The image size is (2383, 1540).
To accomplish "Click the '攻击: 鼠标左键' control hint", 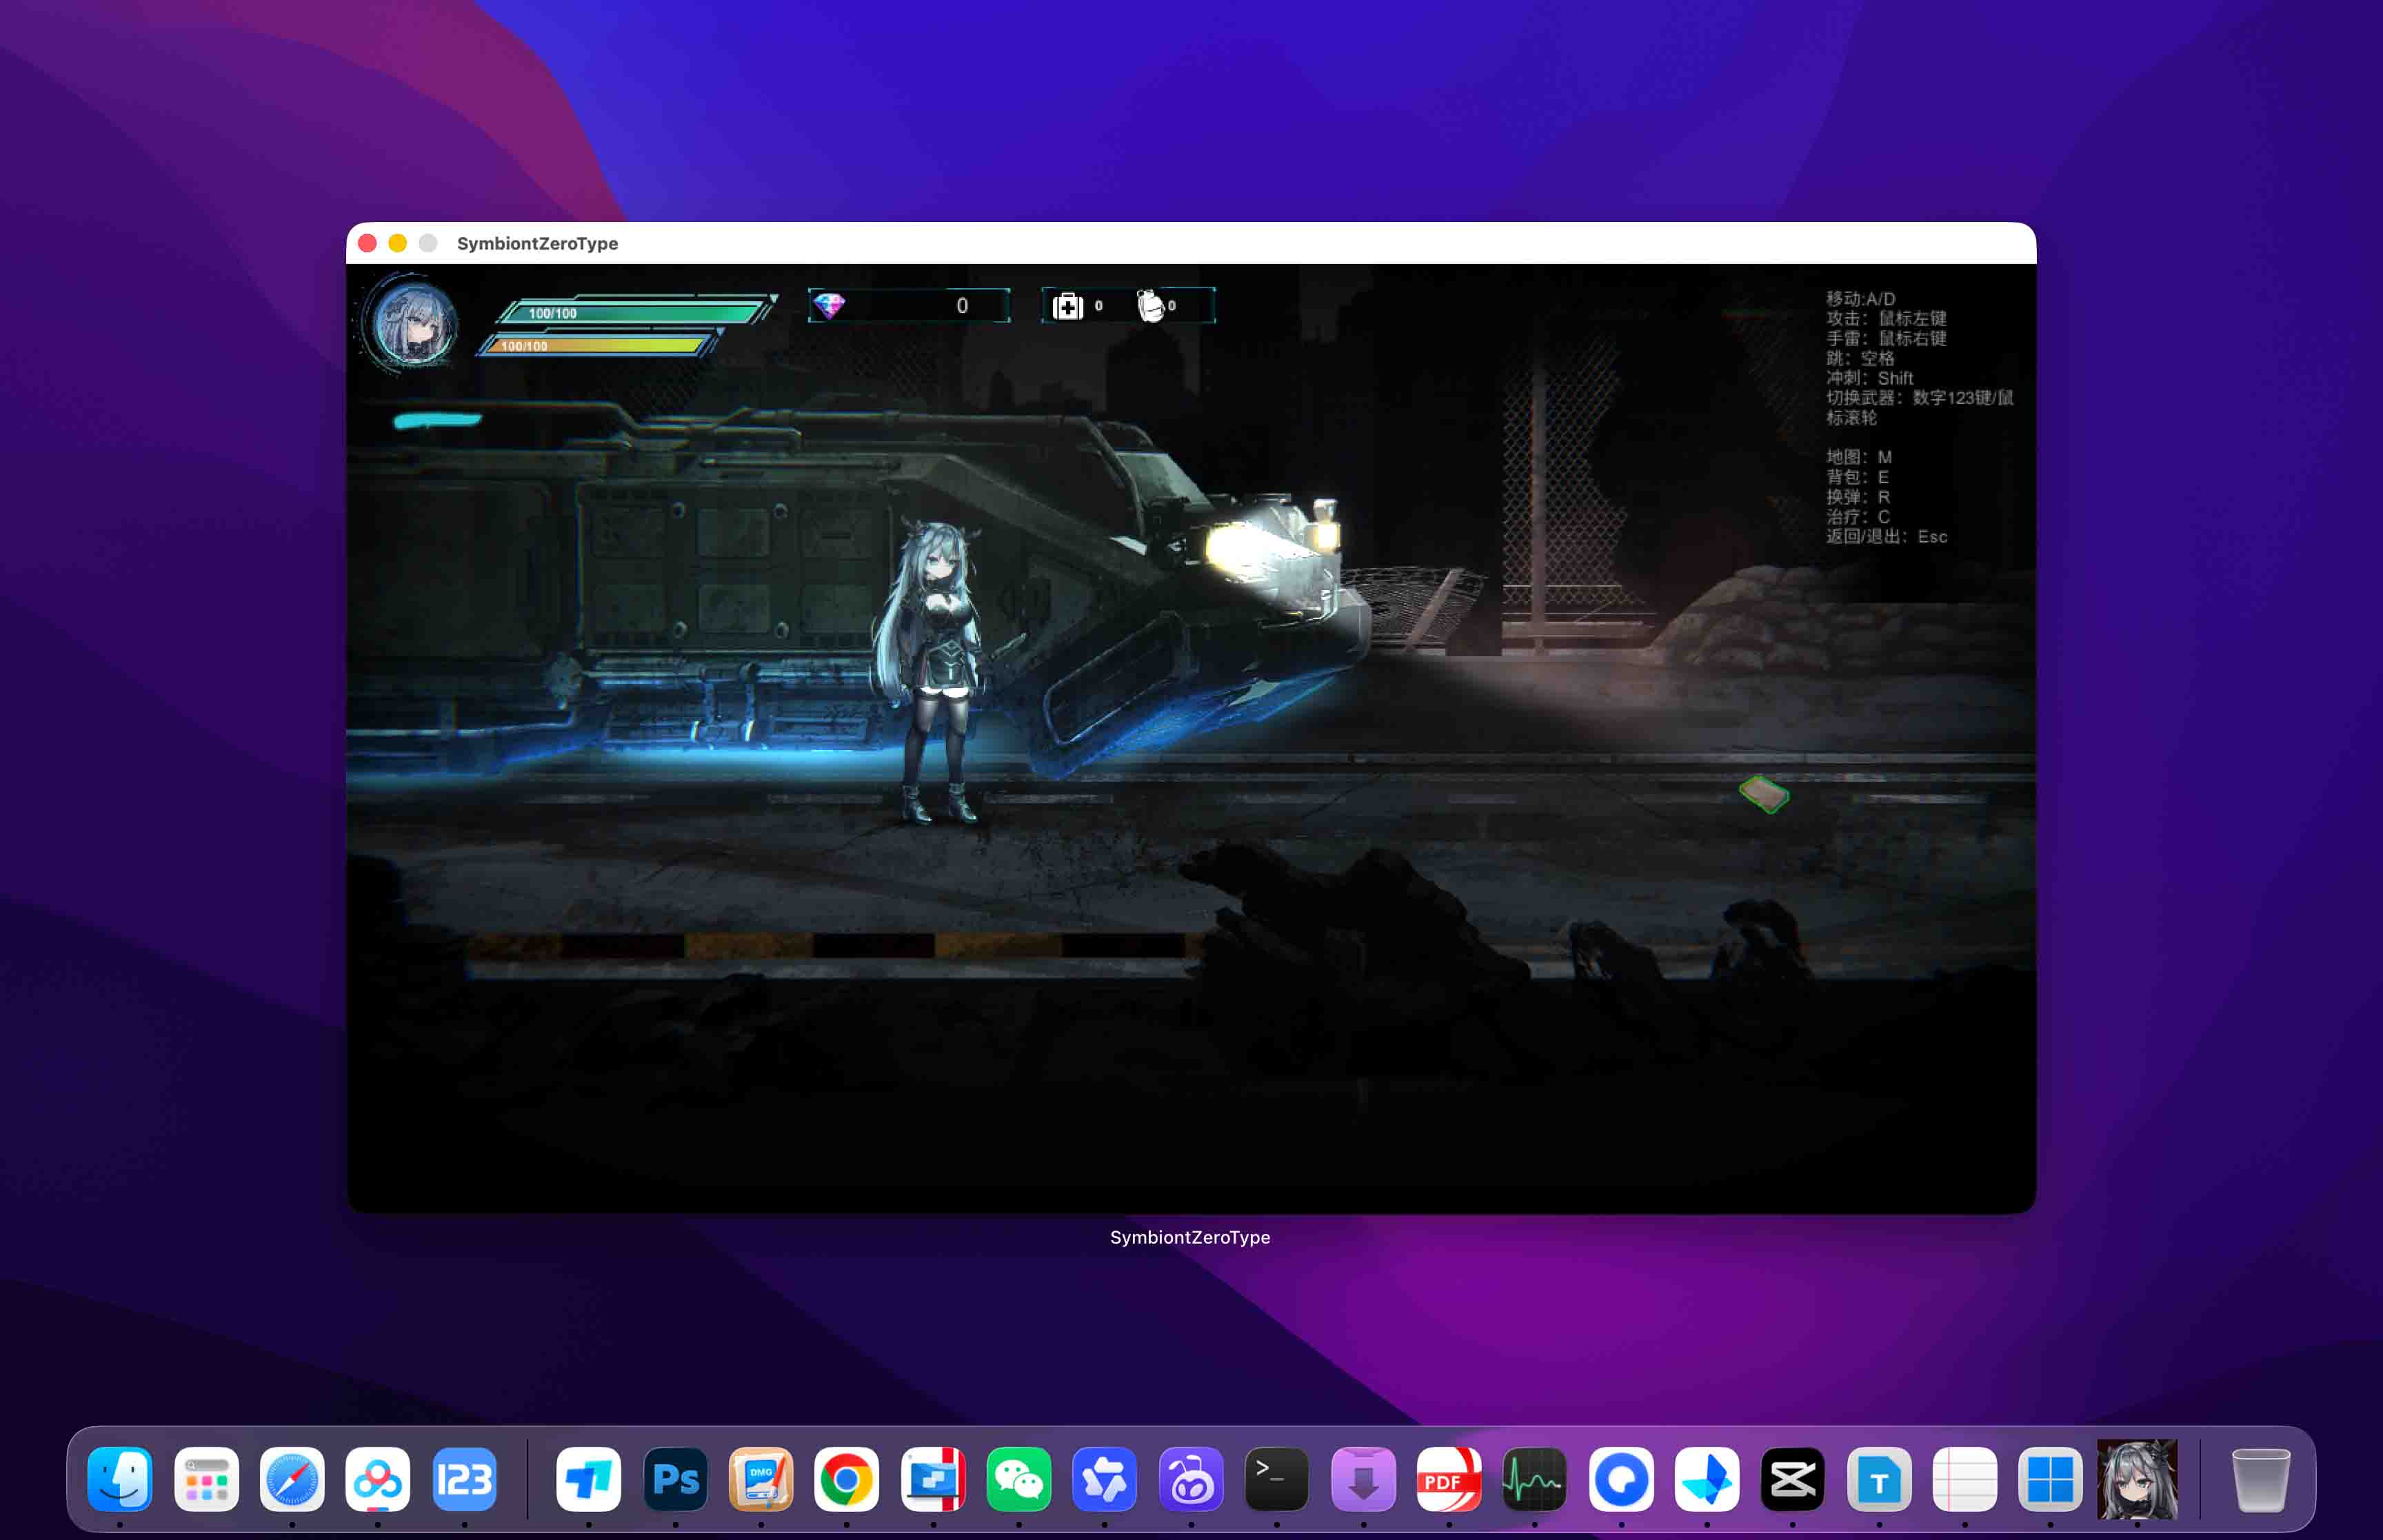I will pos(1886,318).
